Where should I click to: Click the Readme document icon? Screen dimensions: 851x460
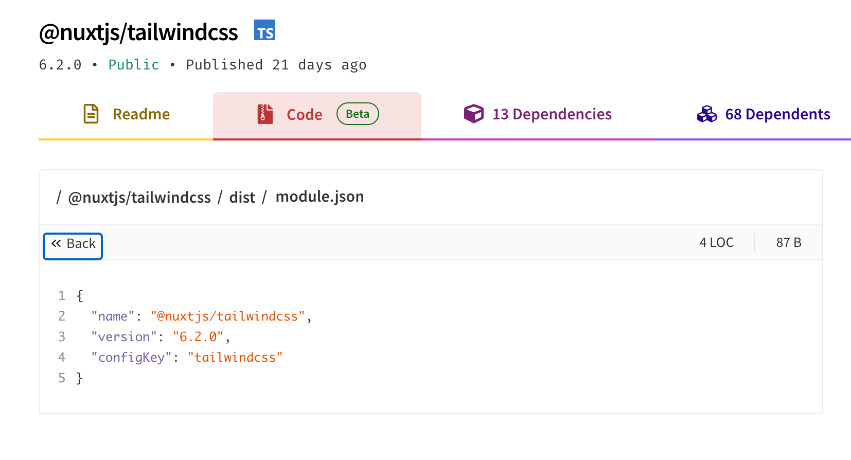(91, 114)
